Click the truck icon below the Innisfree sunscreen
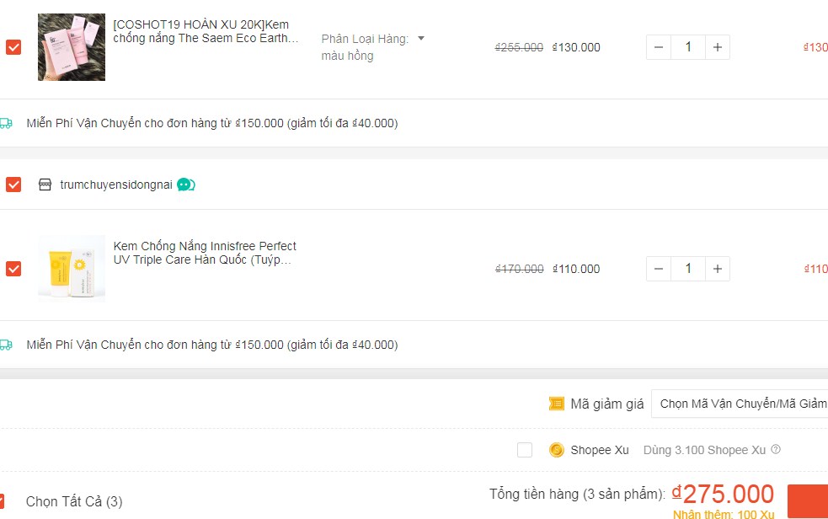 8,344
